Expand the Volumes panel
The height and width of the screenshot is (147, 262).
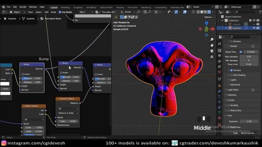point(232,95)
